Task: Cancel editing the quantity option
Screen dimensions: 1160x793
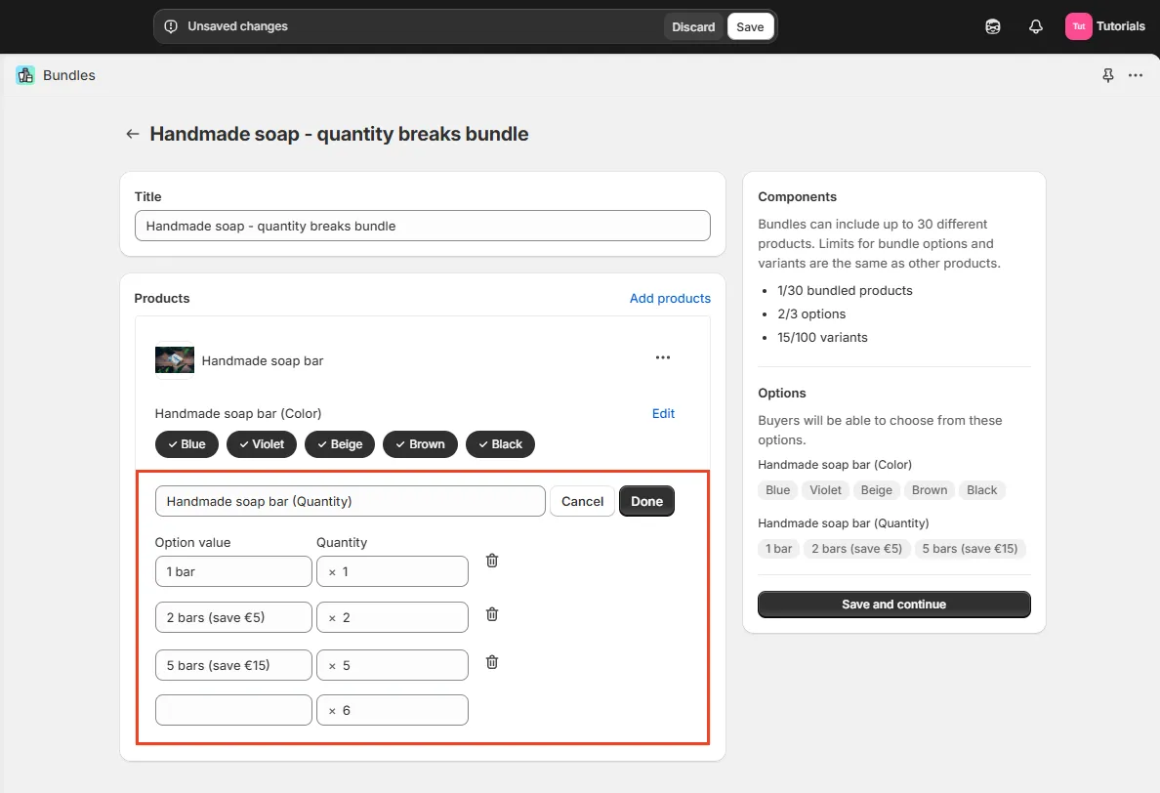Action: [582, 501]
